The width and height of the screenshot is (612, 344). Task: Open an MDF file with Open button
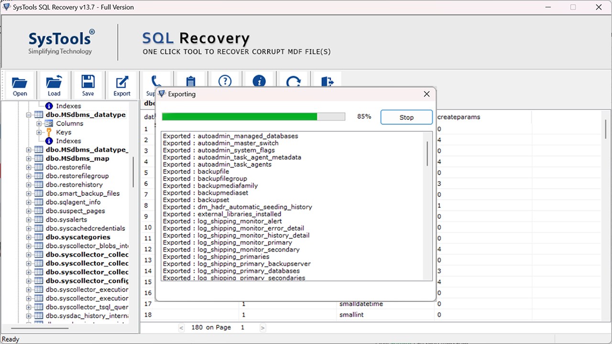(20, 86)
